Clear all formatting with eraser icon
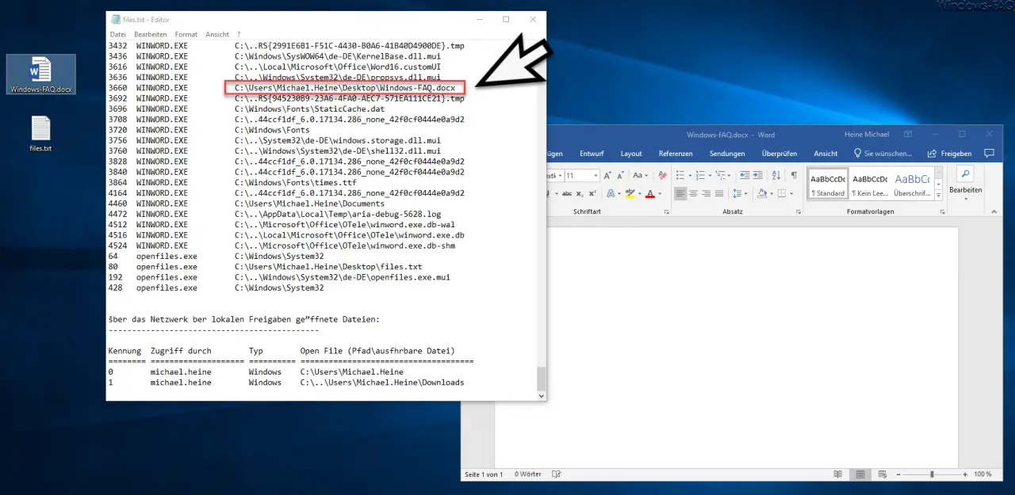The height and width of the screenshot is (495, 1015). coord(662,176)
